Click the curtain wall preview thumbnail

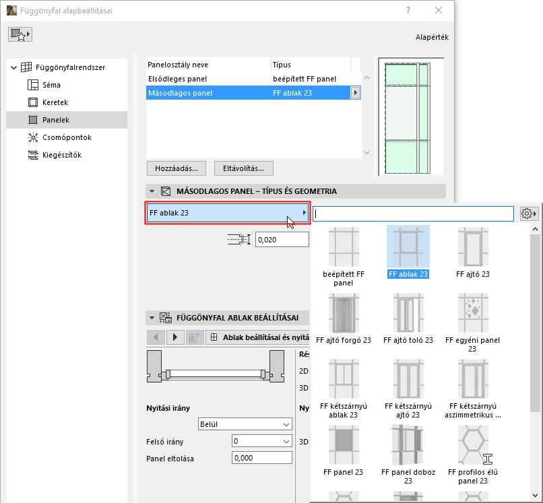click(x=411, y=117)
